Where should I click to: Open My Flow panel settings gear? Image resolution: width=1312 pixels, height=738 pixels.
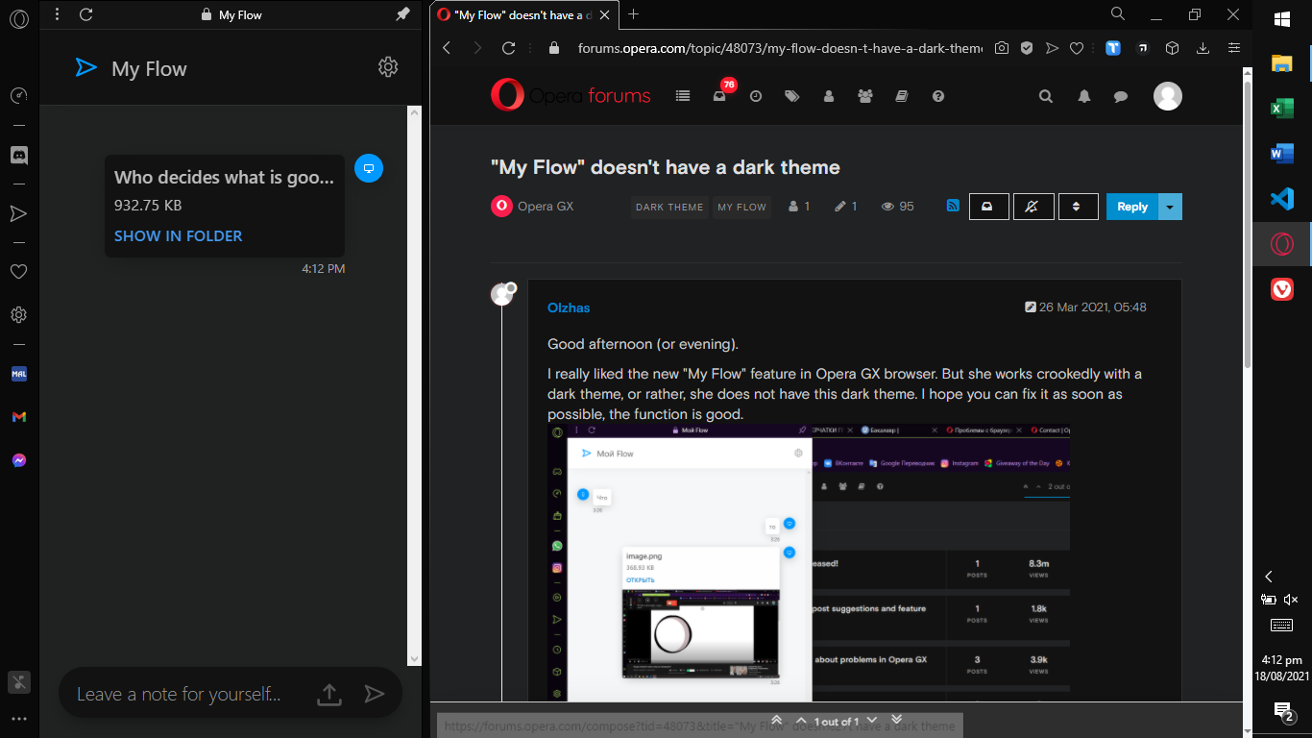pyautogui.click(x=388, y=67)
